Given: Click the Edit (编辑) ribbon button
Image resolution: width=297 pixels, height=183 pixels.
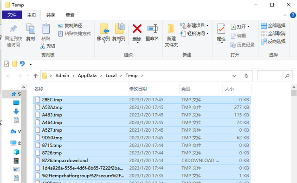Looking at the screenshot, I should 238,36.
